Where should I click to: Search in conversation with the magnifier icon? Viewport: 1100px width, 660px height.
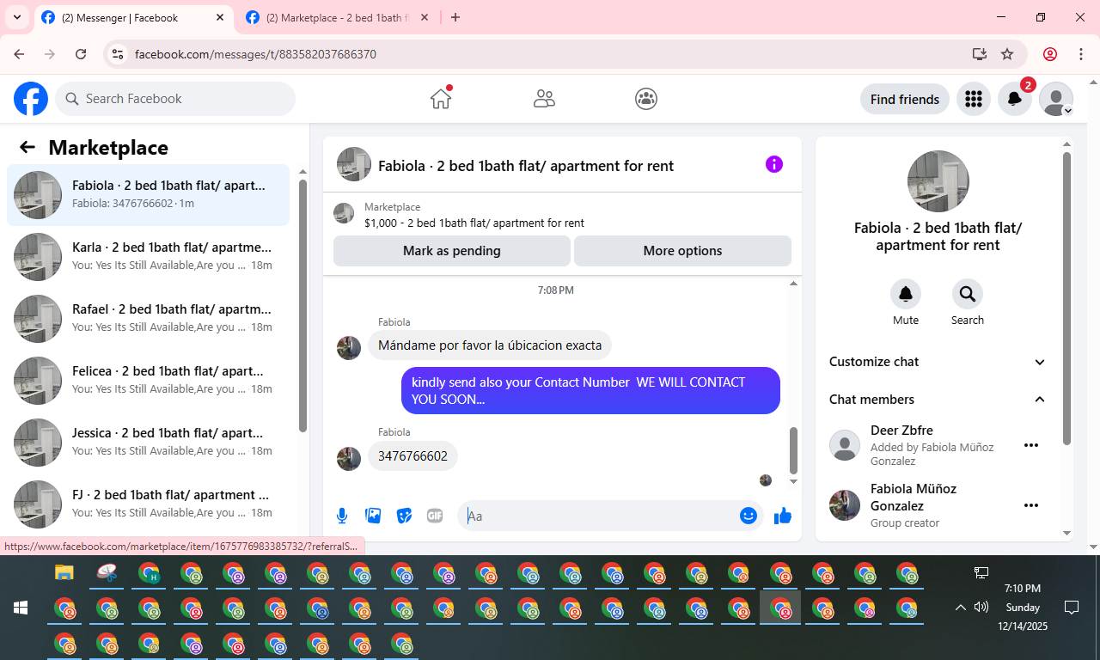point(968,294)
